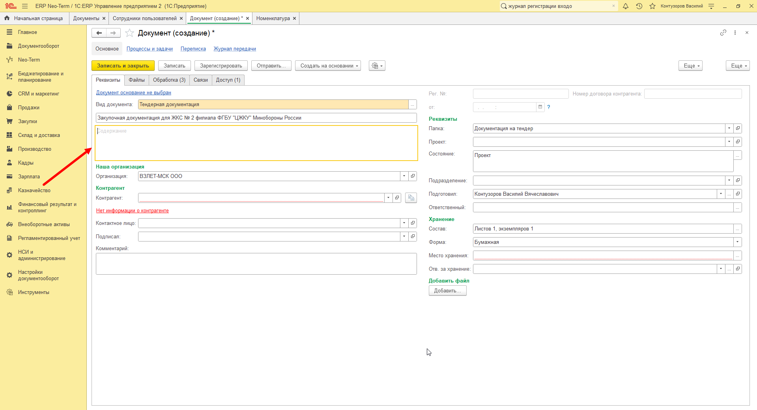Copy link to document icon
The image size is (757, 410).
(723, 33)
